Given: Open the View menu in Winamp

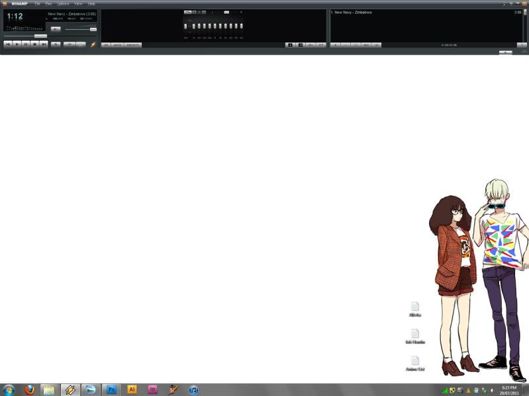Looking at the screenshot, I should pyautogui.click(x=78, y=4).
